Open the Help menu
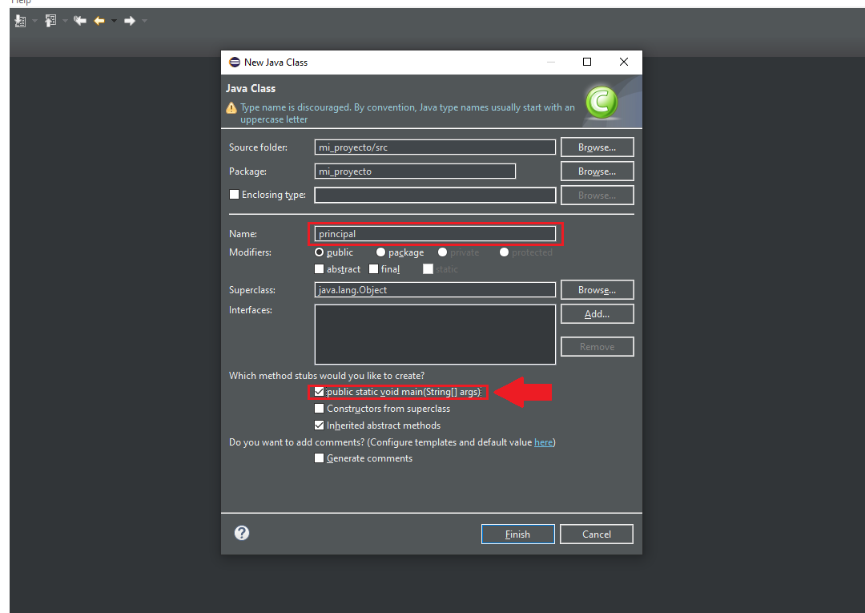865x613 pixels. pos(21,2)
